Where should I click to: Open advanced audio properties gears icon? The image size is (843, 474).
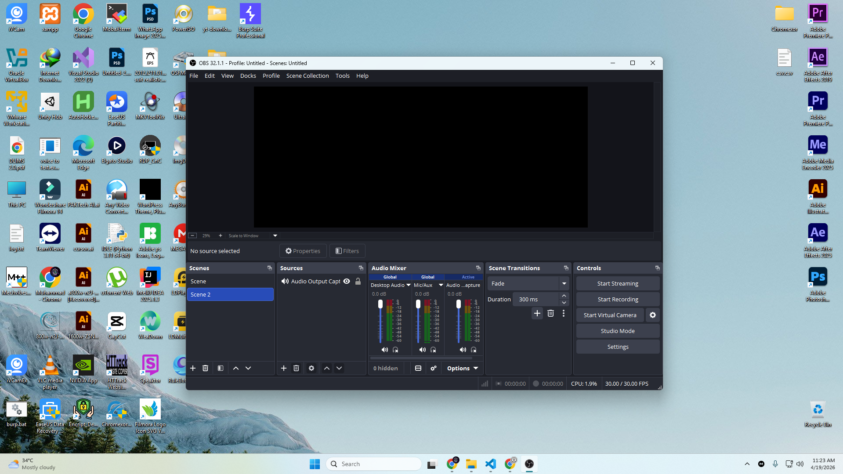(x=434, y=368)
